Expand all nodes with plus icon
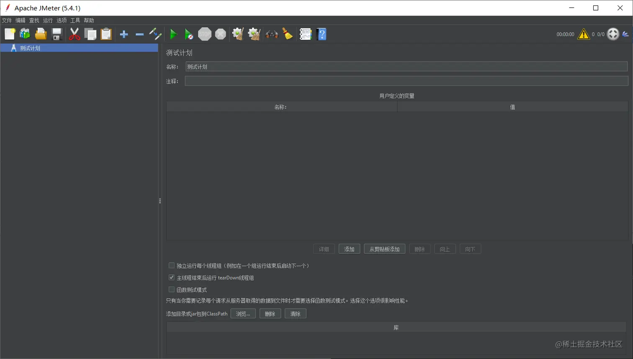The width and height of the screenshot is (633, 359). (x=124, y=34)
